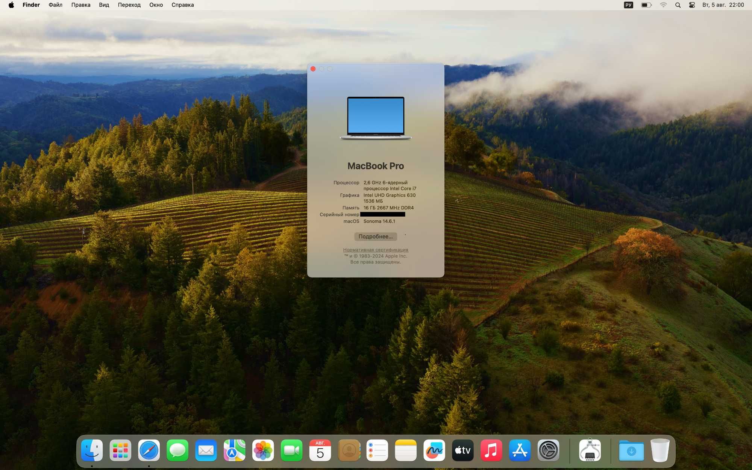The height and width of the screenshot is (470, 752).
Task: Select the Sonoma 14.6.1 version text
Action: (379, 221)
